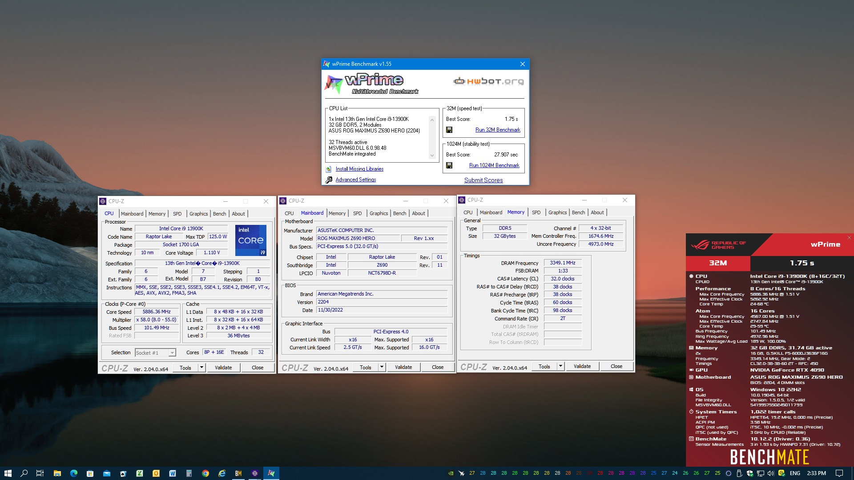
Task: Launch Outlook from the taskbar
Action: 156,473
